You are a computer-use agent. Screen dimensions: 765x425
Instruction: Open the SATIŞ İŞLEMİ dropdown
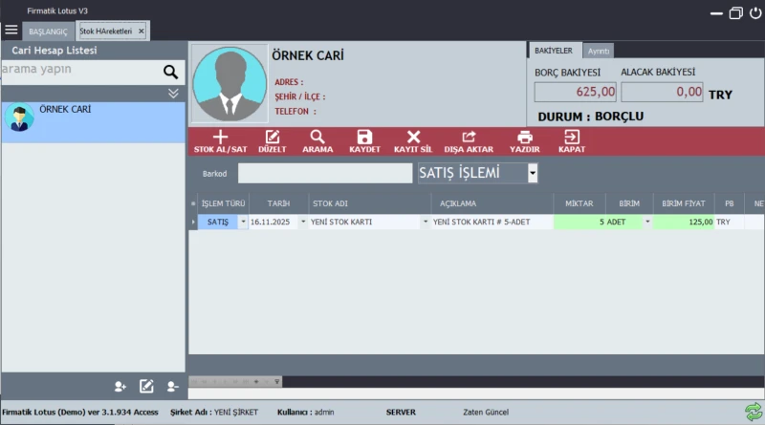533,174
